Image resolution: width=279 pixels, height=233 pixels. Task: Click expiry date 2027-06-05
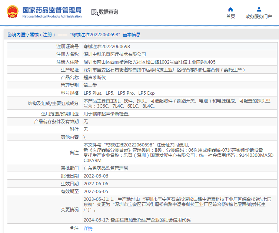click(x=96, y=192)
